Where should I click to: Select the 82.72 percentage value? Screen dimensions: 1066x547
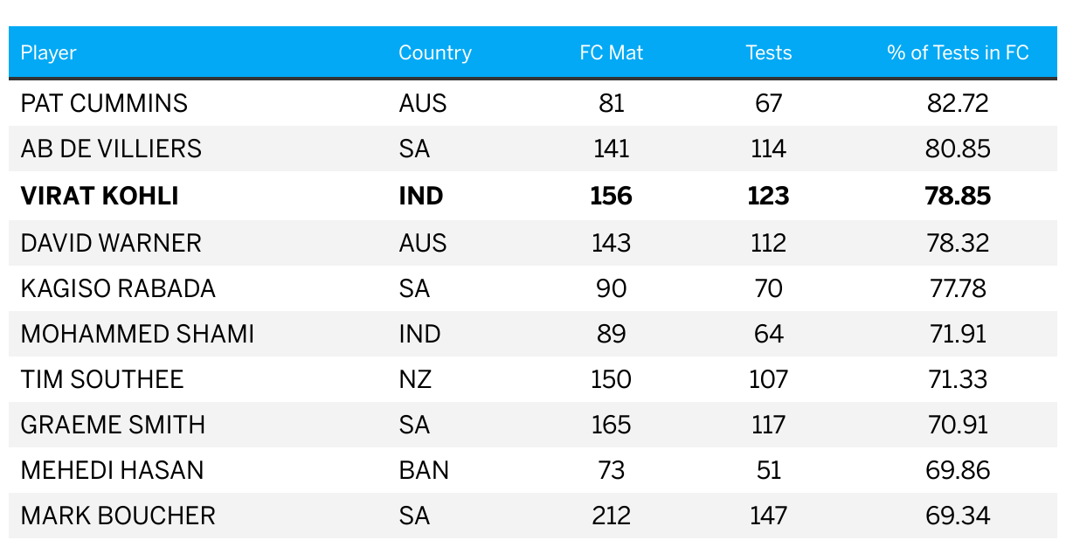958,103
